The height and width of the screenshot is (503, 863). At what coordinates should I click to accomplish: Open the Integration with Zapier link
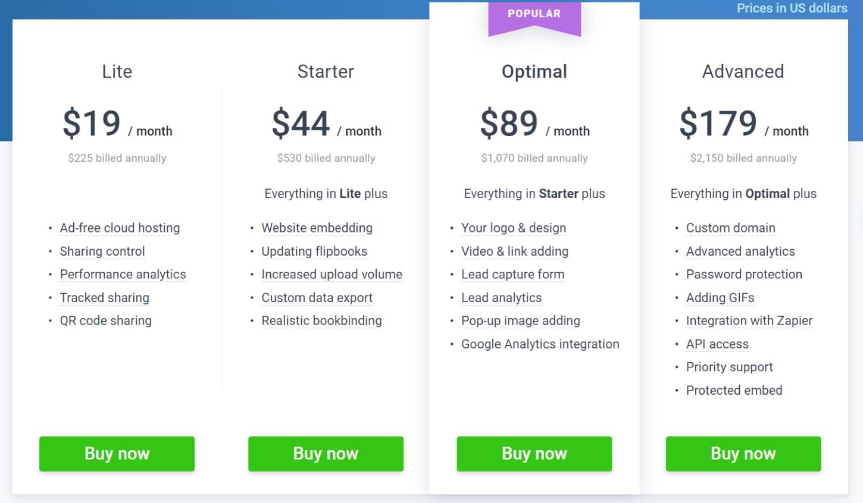(749, 320)
